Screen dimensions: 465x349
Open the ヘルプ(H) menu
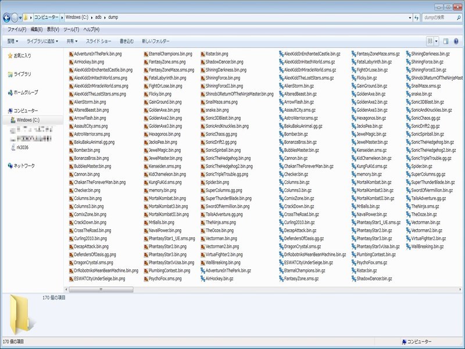pos(91,30)
